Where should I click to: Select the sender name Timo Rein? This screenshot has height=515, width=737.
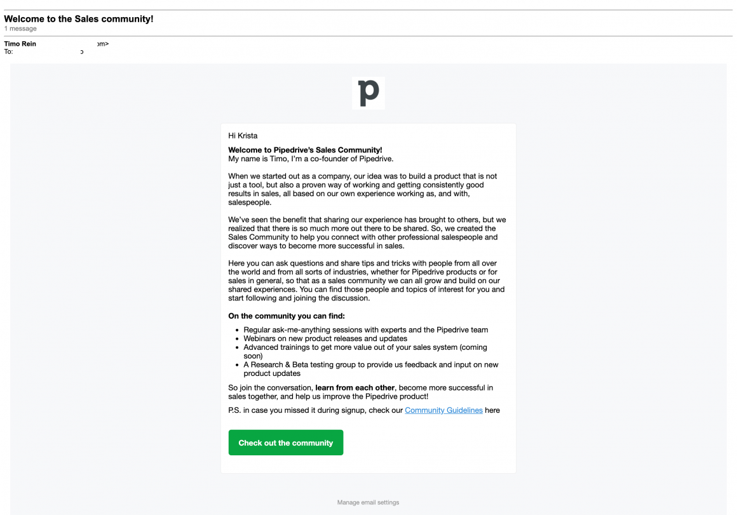pyautogui.click(x=20, y=43)
